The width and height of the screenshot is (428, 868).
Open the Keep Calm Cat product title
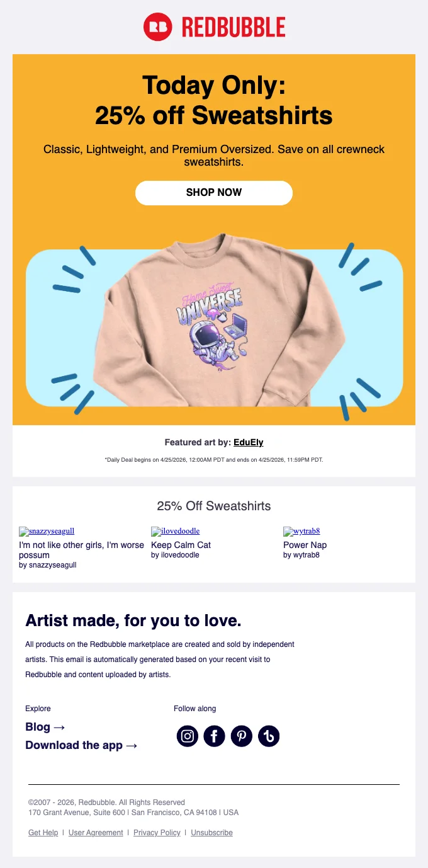(181, 545)
